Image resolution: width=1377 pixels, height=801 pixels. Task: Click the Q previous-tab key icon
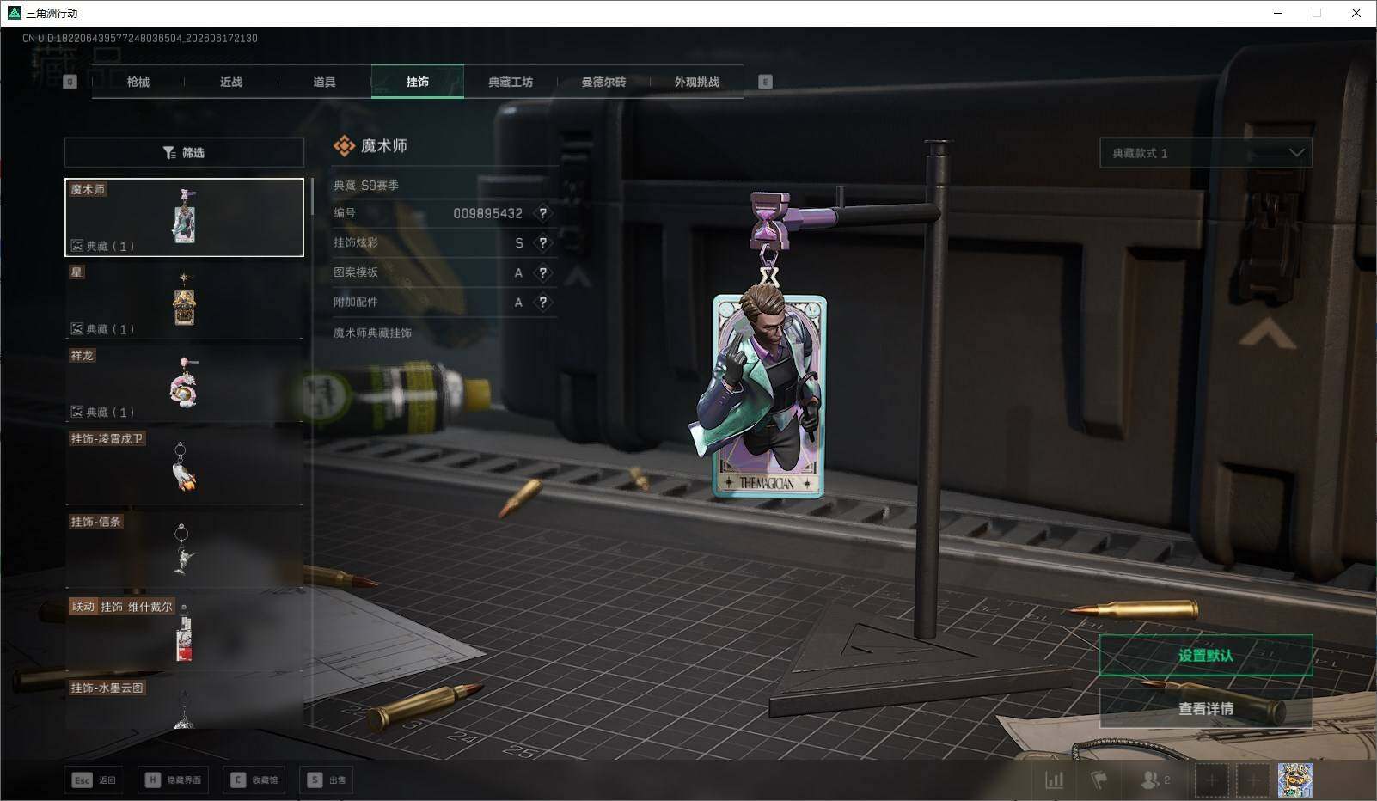(70, 82)
